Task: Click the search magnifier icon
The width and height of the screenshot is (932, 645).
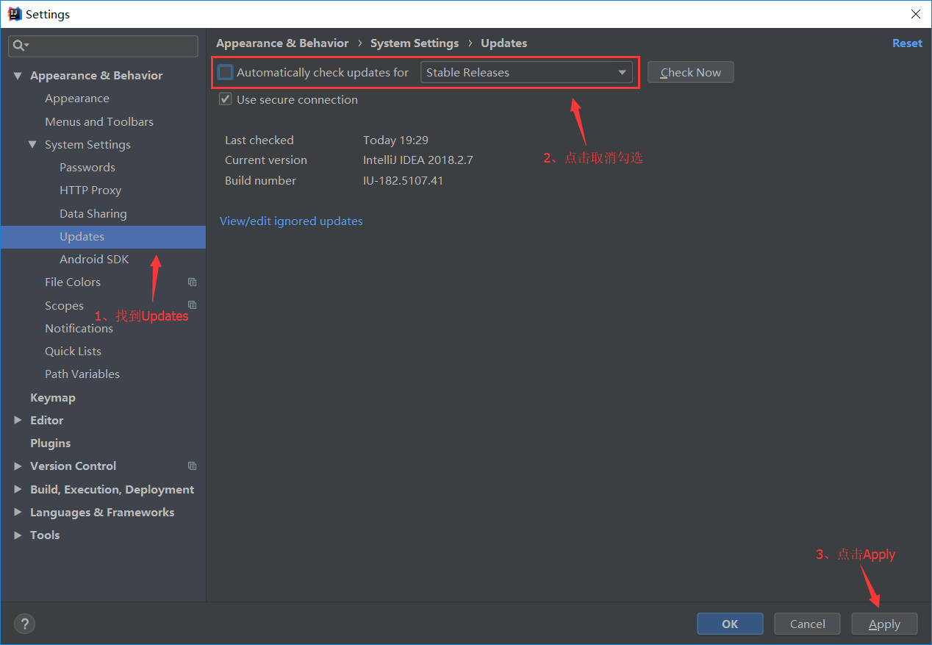Action: coord(18,46)
